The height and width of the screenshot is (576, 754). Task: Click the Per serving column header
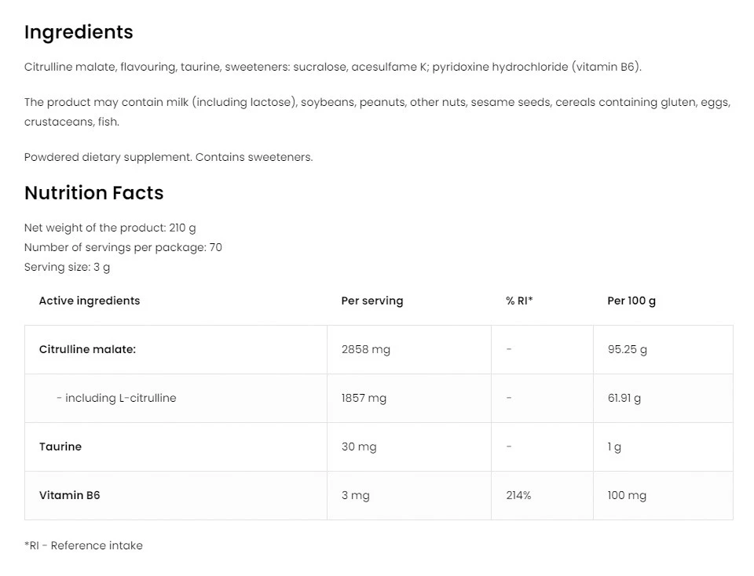tap(372, 301)
